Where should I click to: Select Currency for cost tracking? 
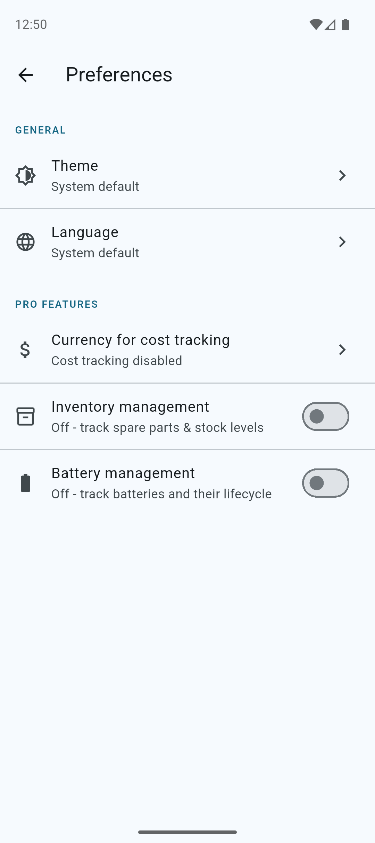tap(141, 340)
